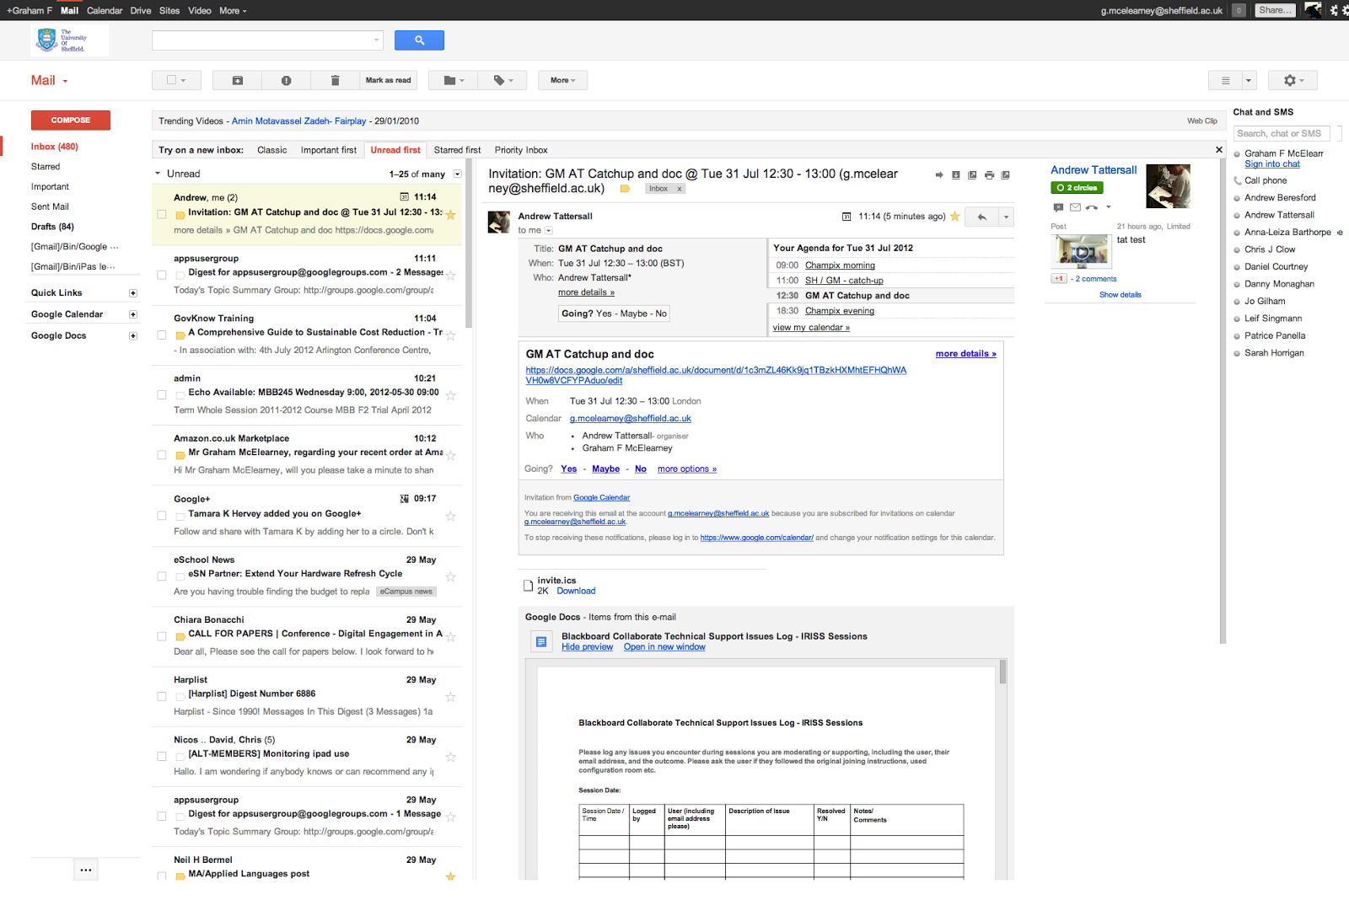Open the Mail dropdown menu
Viewport: 1349px width, 916px height.
pyautogui.click(x=50, y=81)
